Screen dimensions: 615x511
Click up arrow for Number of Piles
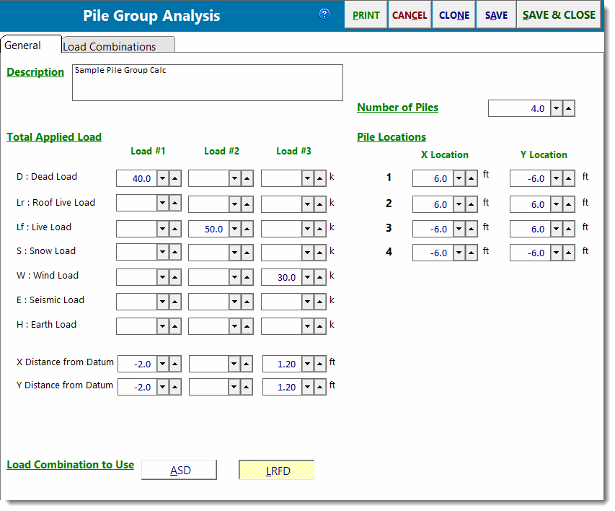569,109
